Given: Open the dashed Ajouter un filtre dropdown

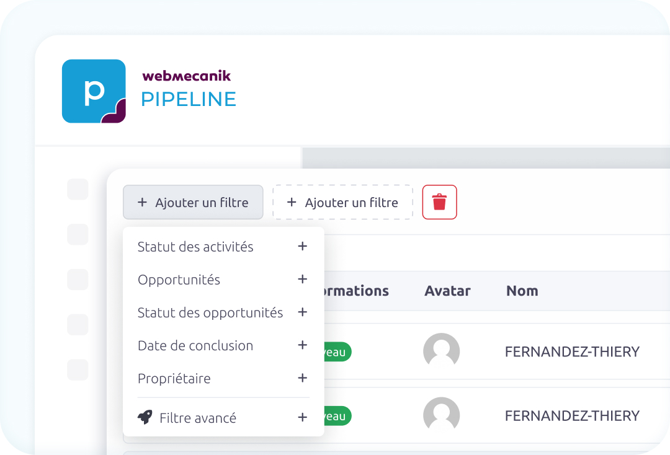Looking at the screenshot, I should click(342, 201).
